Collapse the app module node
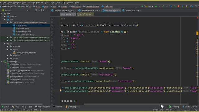Viewport: 199px width, 112px height. pos(2,14)
